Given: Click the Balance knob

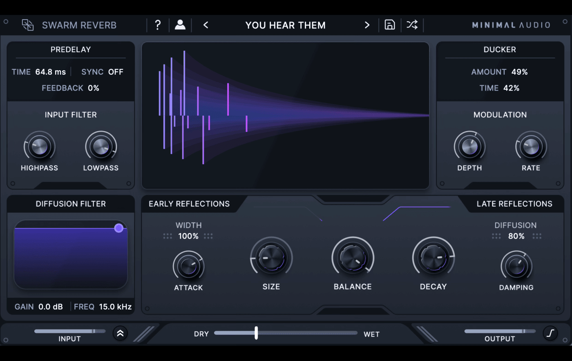Looking at the screenshot, I should [x=353, y=258].
